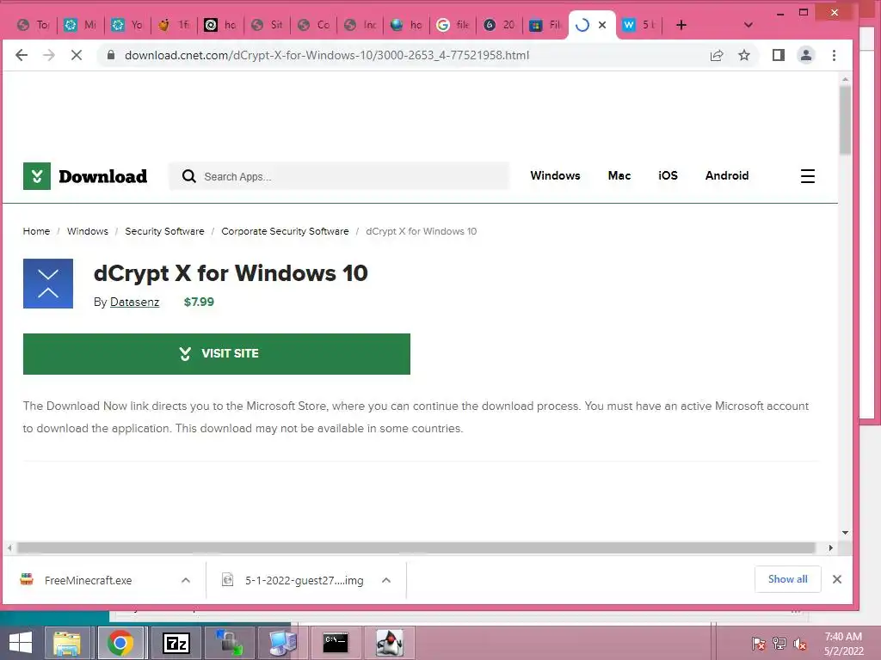This screenshot has width=881, height=660.
Task: Open the Windows Start menu
Action: [21, 643]
